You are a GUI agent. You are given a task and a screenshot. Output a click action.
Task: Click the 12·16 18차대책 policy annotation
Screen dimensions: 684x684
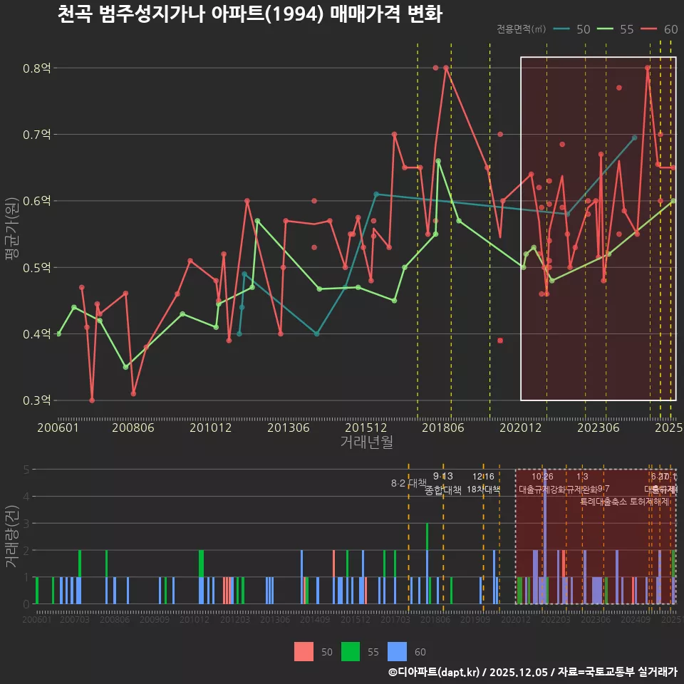coord(483,483)
